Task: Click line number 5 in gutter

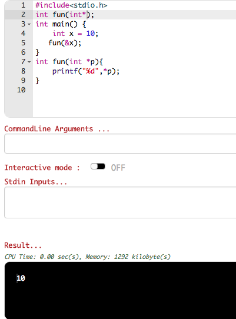Action: (x=23, y=43)
